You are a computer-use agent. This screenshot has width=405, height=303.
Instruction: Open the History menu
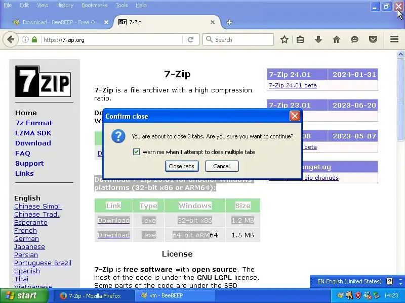click(x=65, y=5)
